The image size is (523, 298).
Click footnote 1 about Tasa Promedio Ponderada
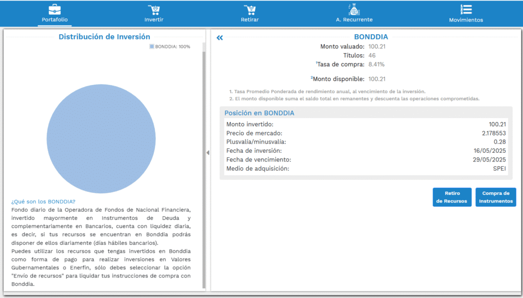click(x=327, y=91)
